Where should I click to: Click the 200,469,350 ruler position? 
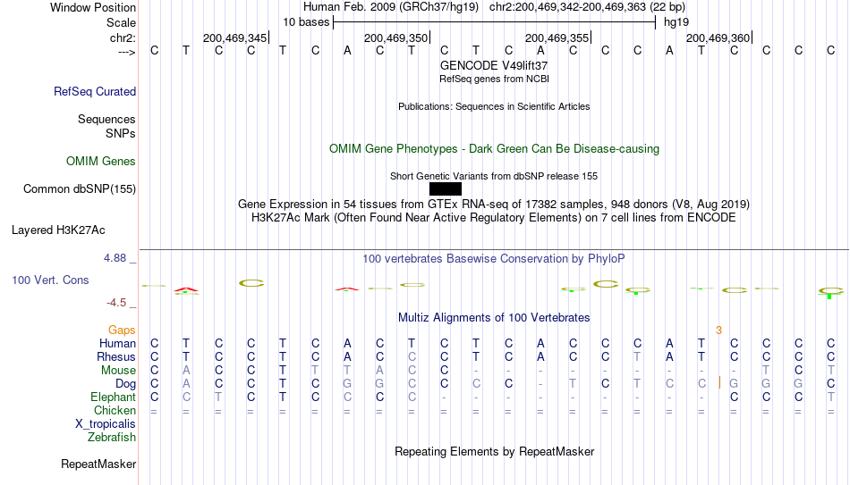(x=395, y=38)
